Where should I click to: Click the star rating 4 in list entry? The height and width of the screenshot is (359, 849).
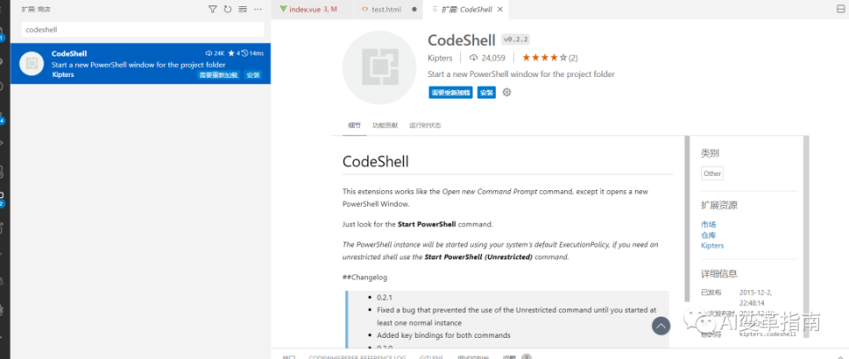click(x=233, y=53)
